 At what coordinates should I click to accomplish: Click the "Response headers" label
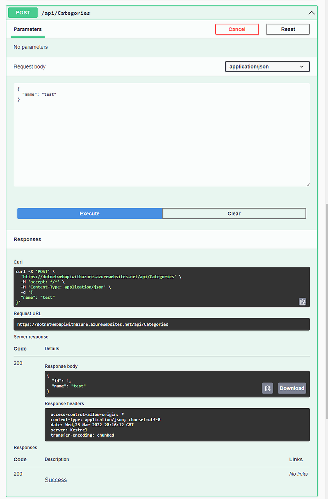64,404
